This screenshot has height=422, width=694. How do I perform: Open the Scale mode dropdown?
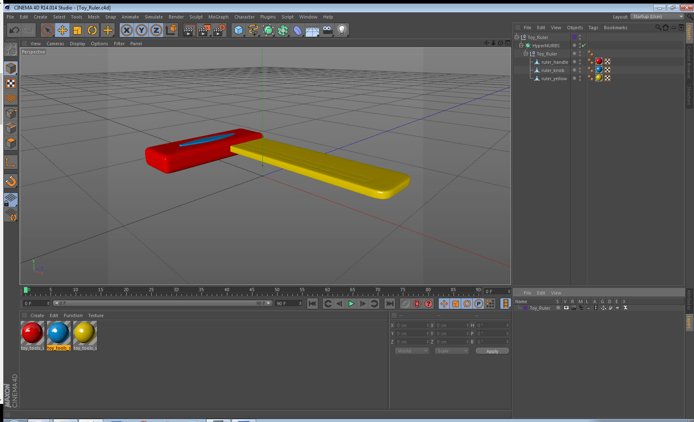pyautogui.click(x=452, y=351)
